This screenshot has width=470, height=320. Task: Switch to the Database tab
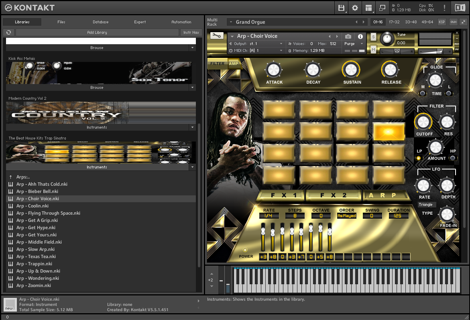click(x=101, y=22)
